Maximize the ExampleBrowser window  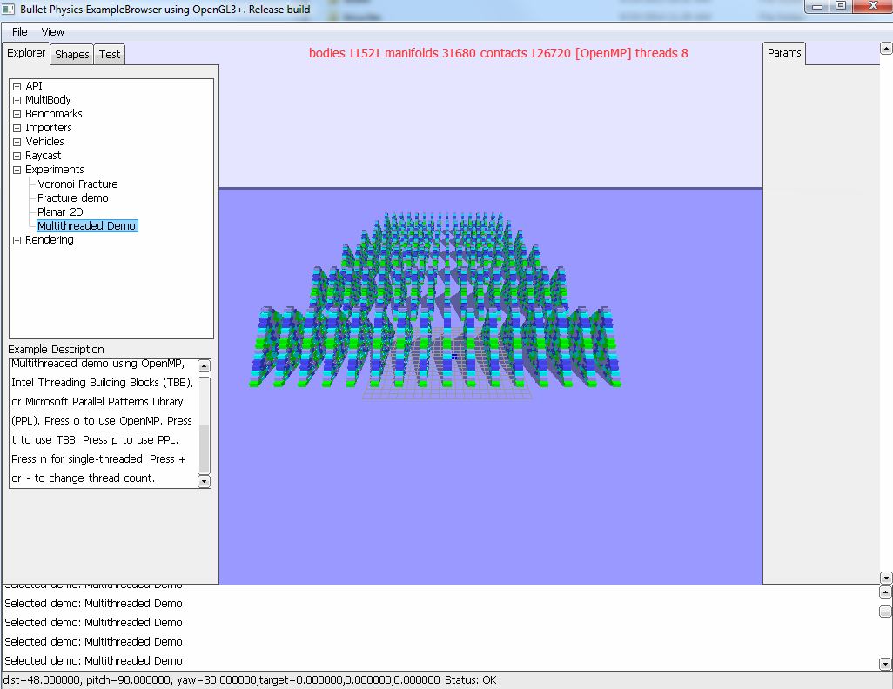[841, 7]
